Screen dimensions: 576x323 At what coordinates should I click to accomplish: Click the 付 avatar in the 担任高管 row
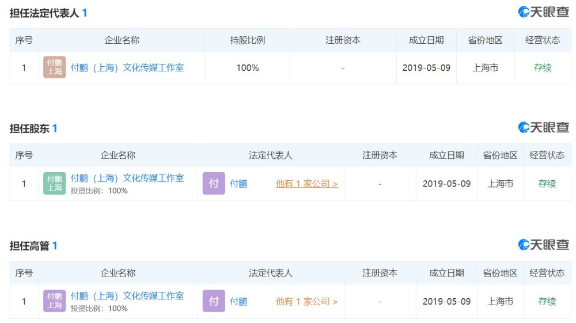(214, 301)
